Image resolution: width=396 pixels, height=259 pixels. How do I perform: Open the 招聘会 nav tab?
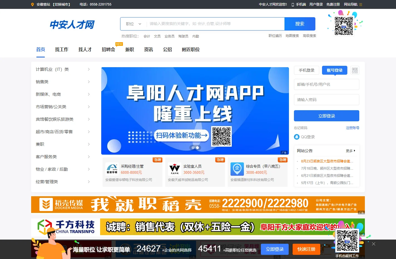(108, 50)
